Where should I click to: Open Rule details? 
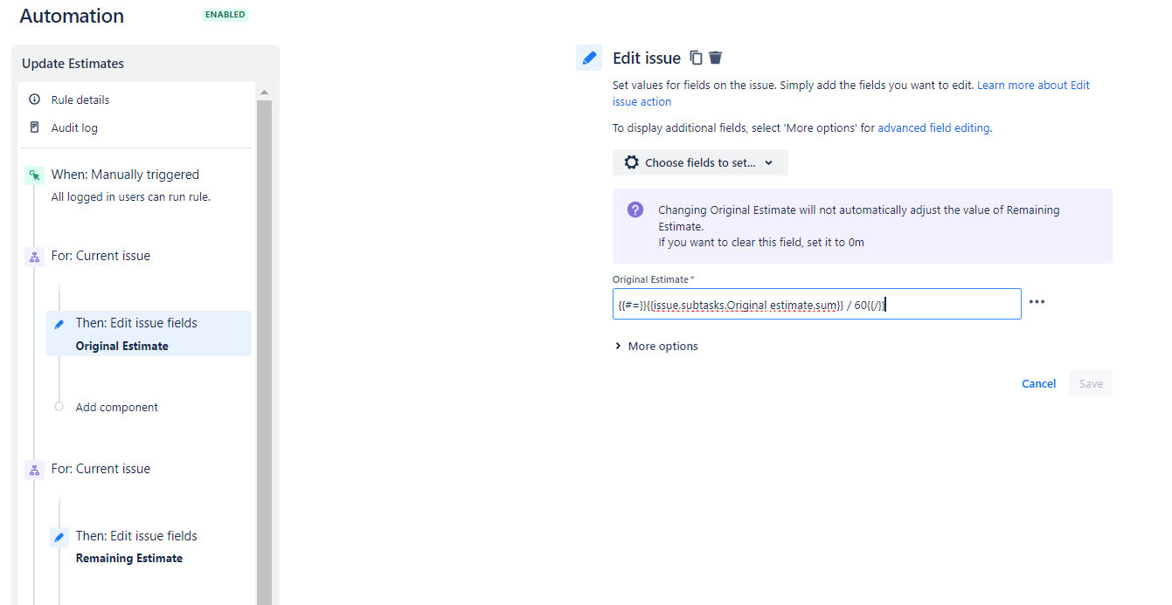[80, 100]
